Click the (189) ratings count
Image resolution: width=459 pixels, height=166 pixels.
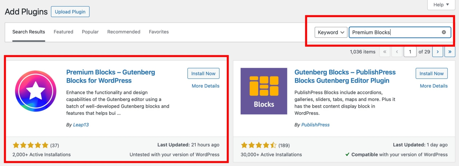(x=284, y=145)
